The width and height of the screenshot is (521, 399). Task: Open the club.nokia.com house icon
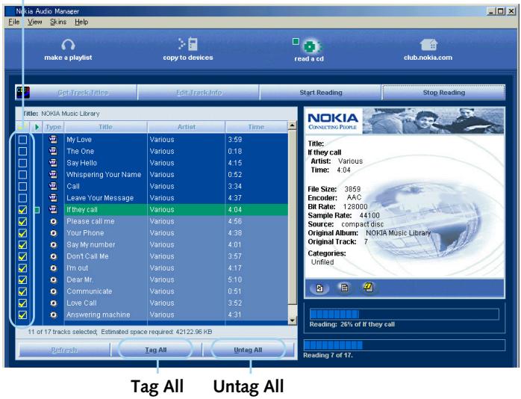pos(428,45)
